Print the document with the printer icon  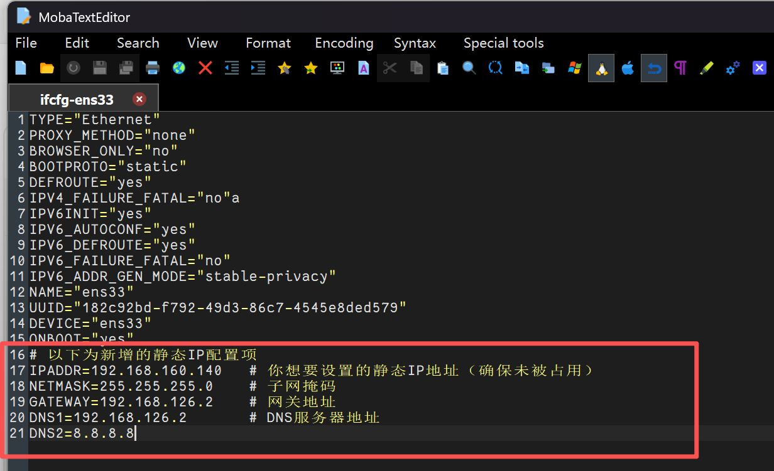153,68
